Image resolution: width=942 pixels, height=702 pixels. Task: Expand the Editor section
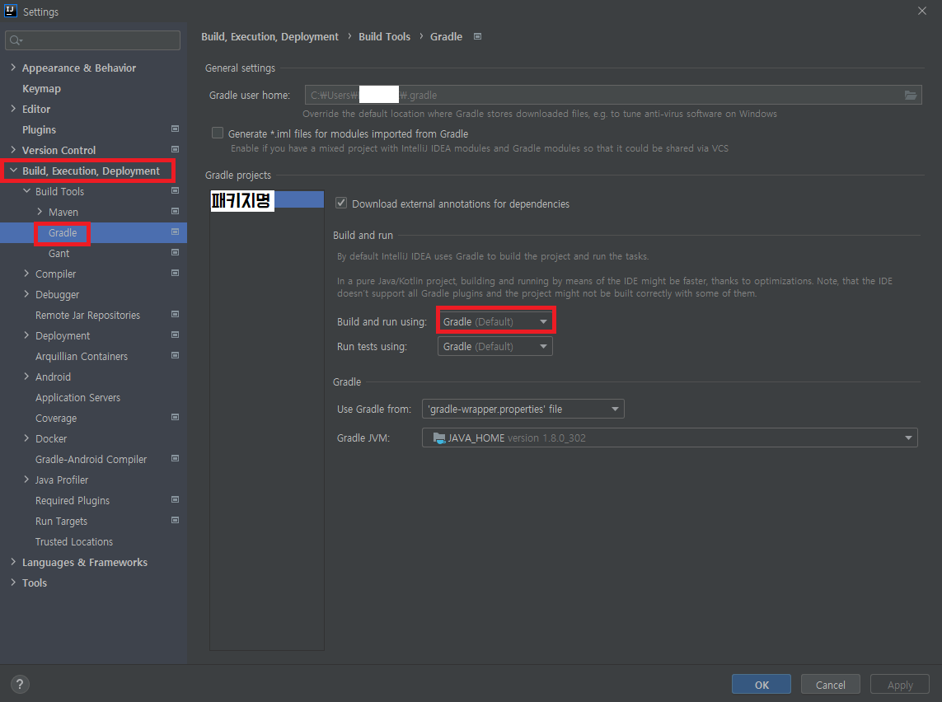[13, 109]
